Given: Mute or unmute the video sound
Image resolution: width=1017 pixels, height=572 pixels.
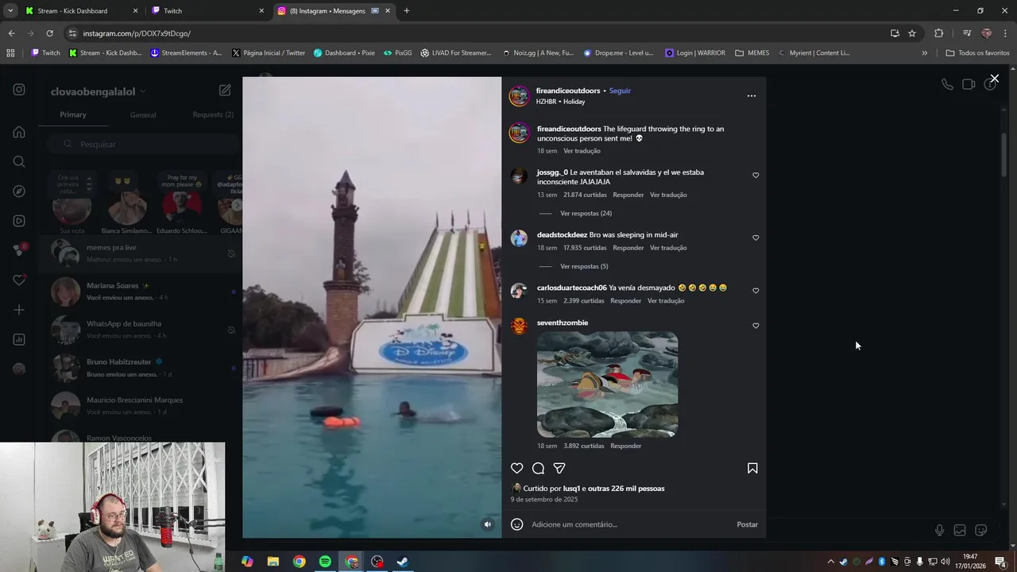Looking at the screenshot, I should [488, 524].
